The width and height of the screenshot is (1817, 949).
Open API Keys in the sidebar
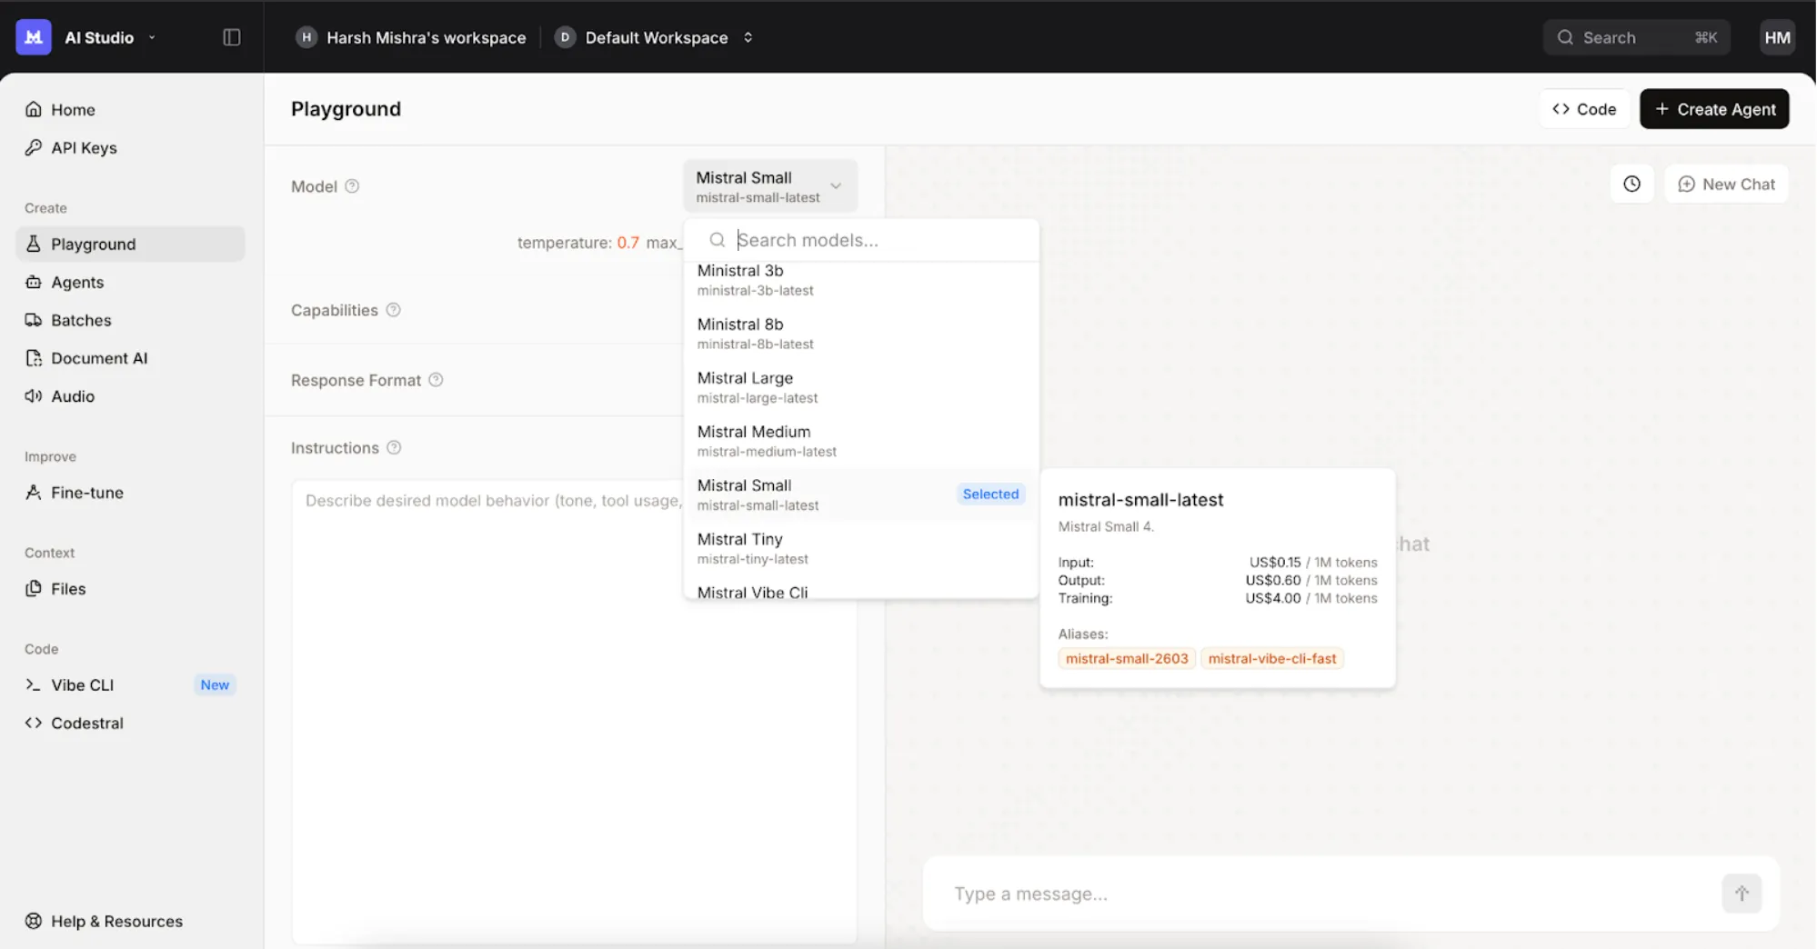coord(84,147)
